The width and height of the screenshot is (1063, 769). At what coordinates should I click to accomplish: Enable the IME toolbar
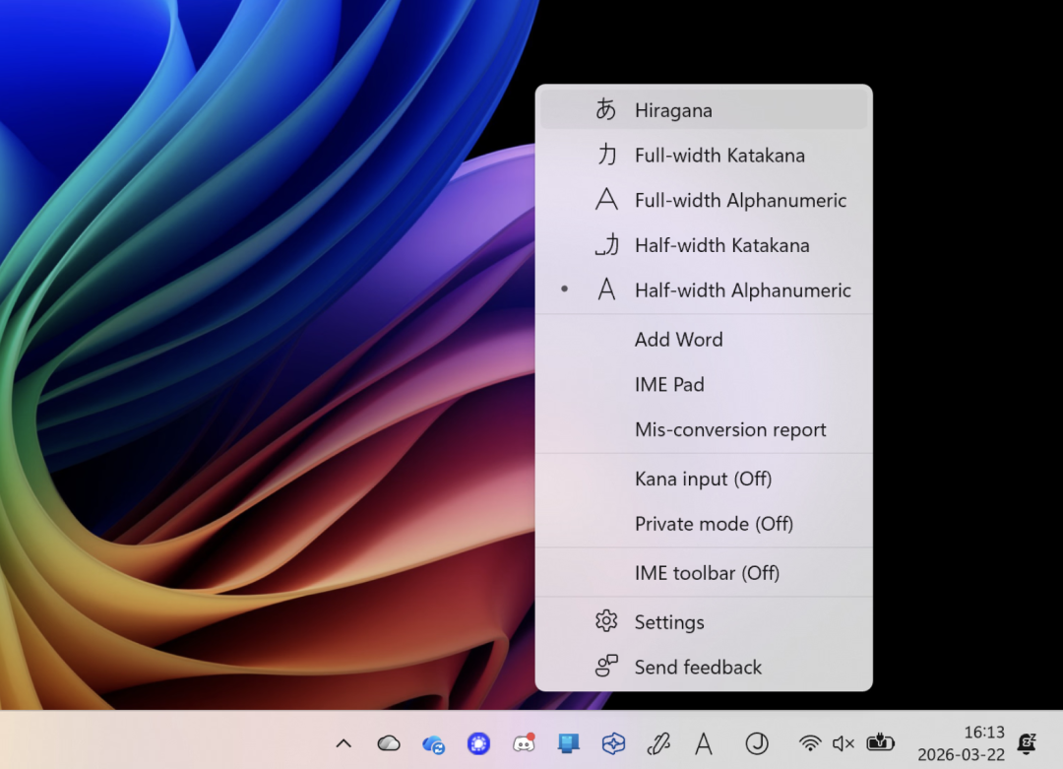coord(707,572)
